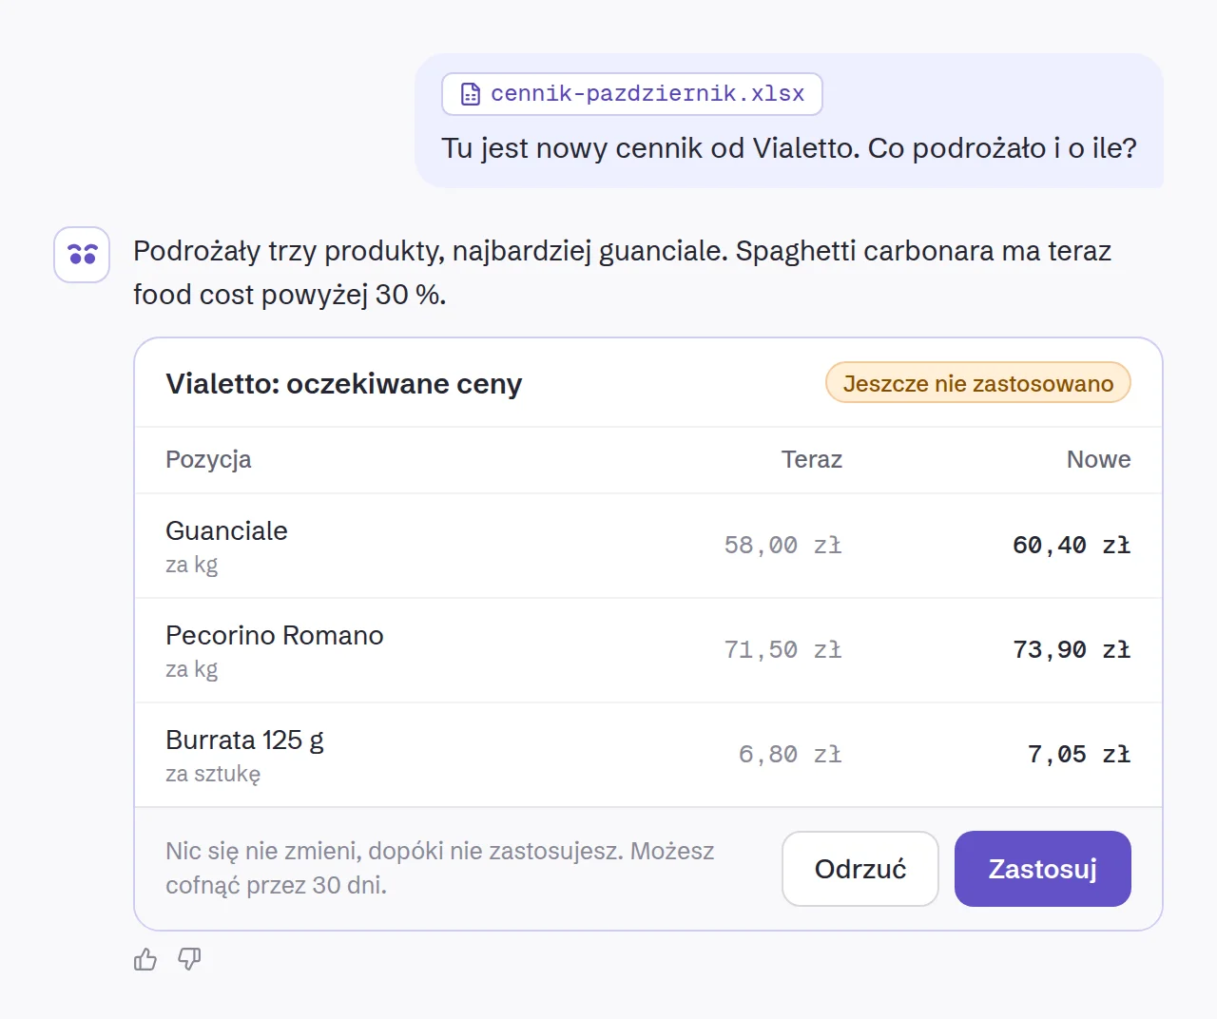Viewport: 1217px width, 1019px height.
Task: Click the Nowe column header
Action: point(1098,459)
